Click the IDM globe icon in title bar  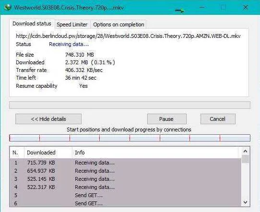point(8,7)
